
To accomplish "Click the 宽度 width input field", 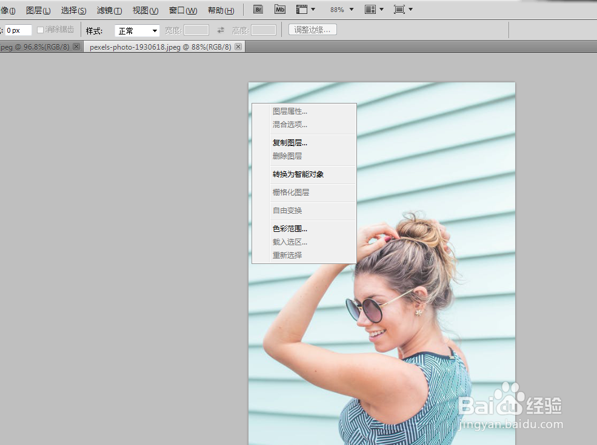I will point(196,30).
